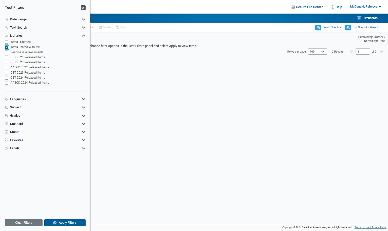388x231 pixels.
Task: Click the Libraries book icon
Action: [6, 36]
